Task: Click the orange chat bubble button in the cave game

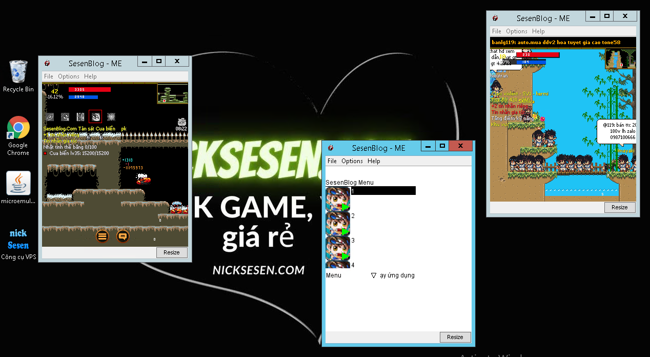Action: click(123, 236)
